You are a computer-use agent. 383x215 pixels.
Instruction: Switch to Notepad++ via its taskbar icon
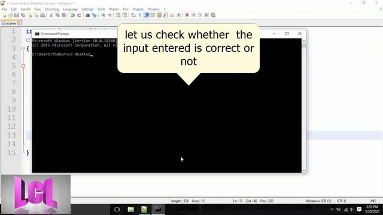pos(144,210)
